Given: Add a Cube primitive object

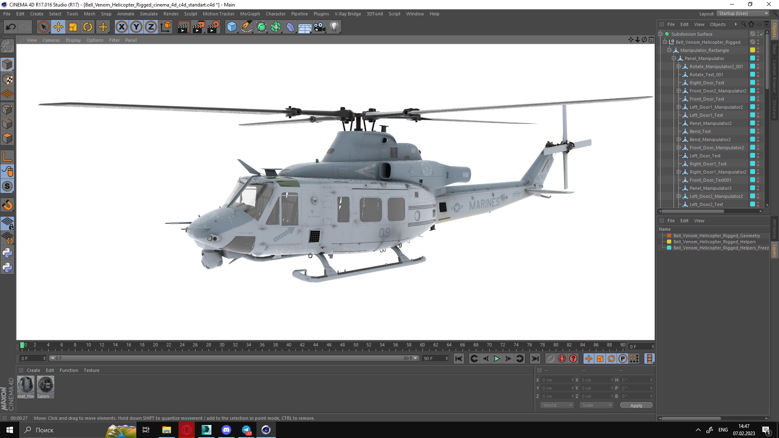Looking at the screenshot, I should 232,27.
